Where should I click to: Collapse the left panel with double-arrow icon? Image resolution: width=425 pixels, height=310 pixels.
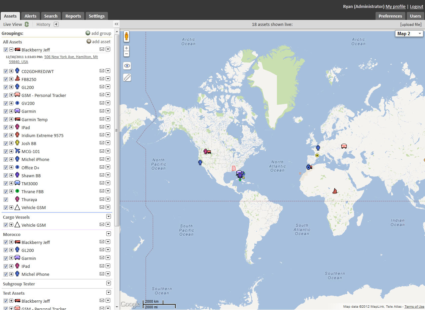(x=116, y=24)
